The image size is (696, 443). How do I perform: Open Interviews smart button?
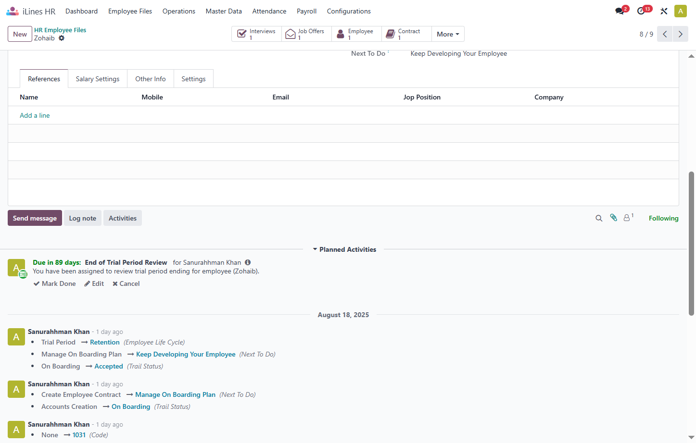[x=257, y=34]
